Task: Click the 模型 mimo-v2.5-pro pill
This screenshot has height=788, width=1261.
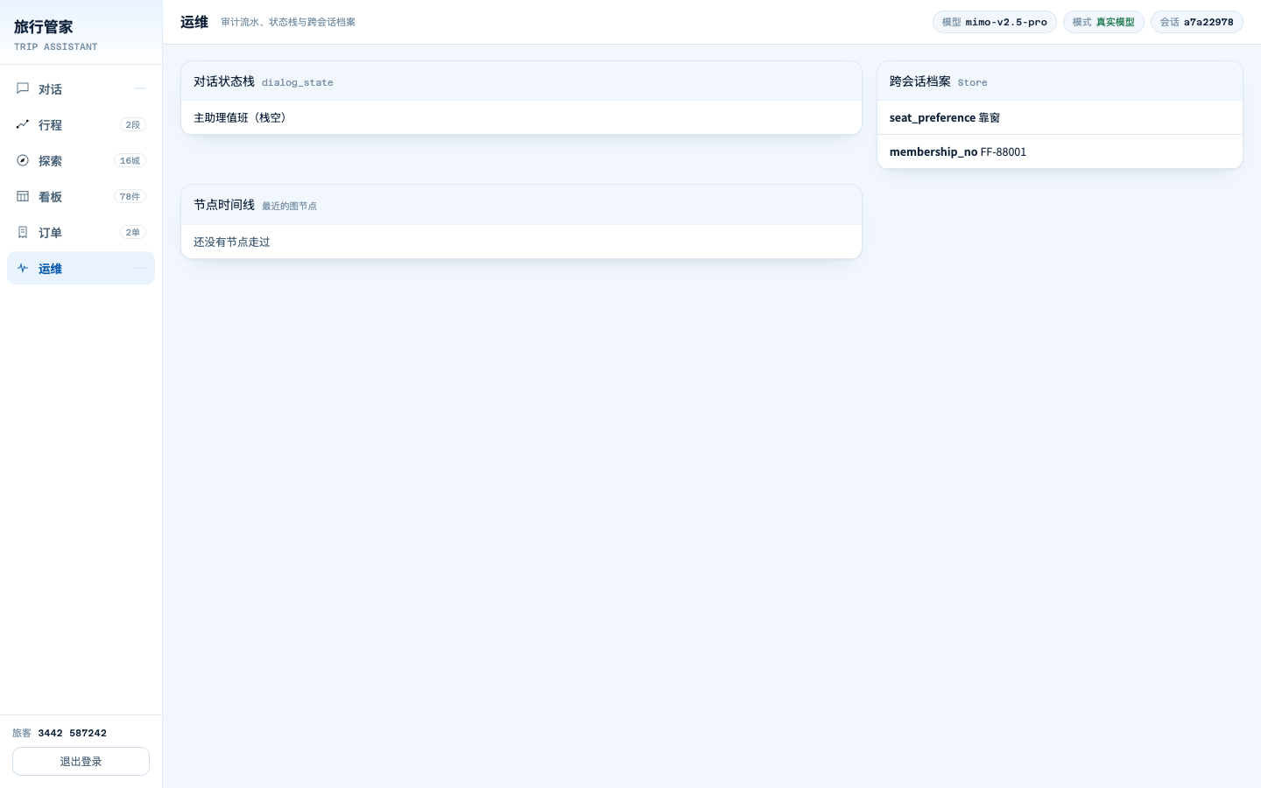Action: pos(994,22)
